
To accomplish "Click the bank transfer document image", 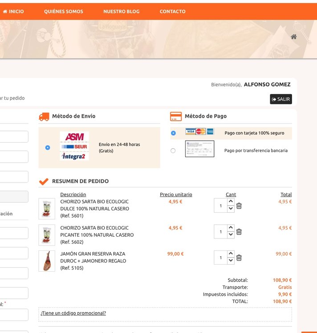I will coord(200,149).
